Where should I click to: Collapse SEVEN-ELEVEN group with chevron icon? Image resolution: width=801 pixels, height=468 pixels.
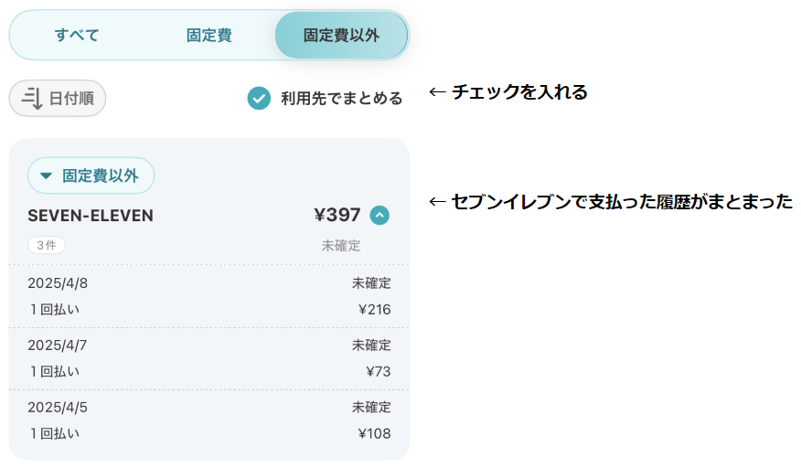(379, 216)
